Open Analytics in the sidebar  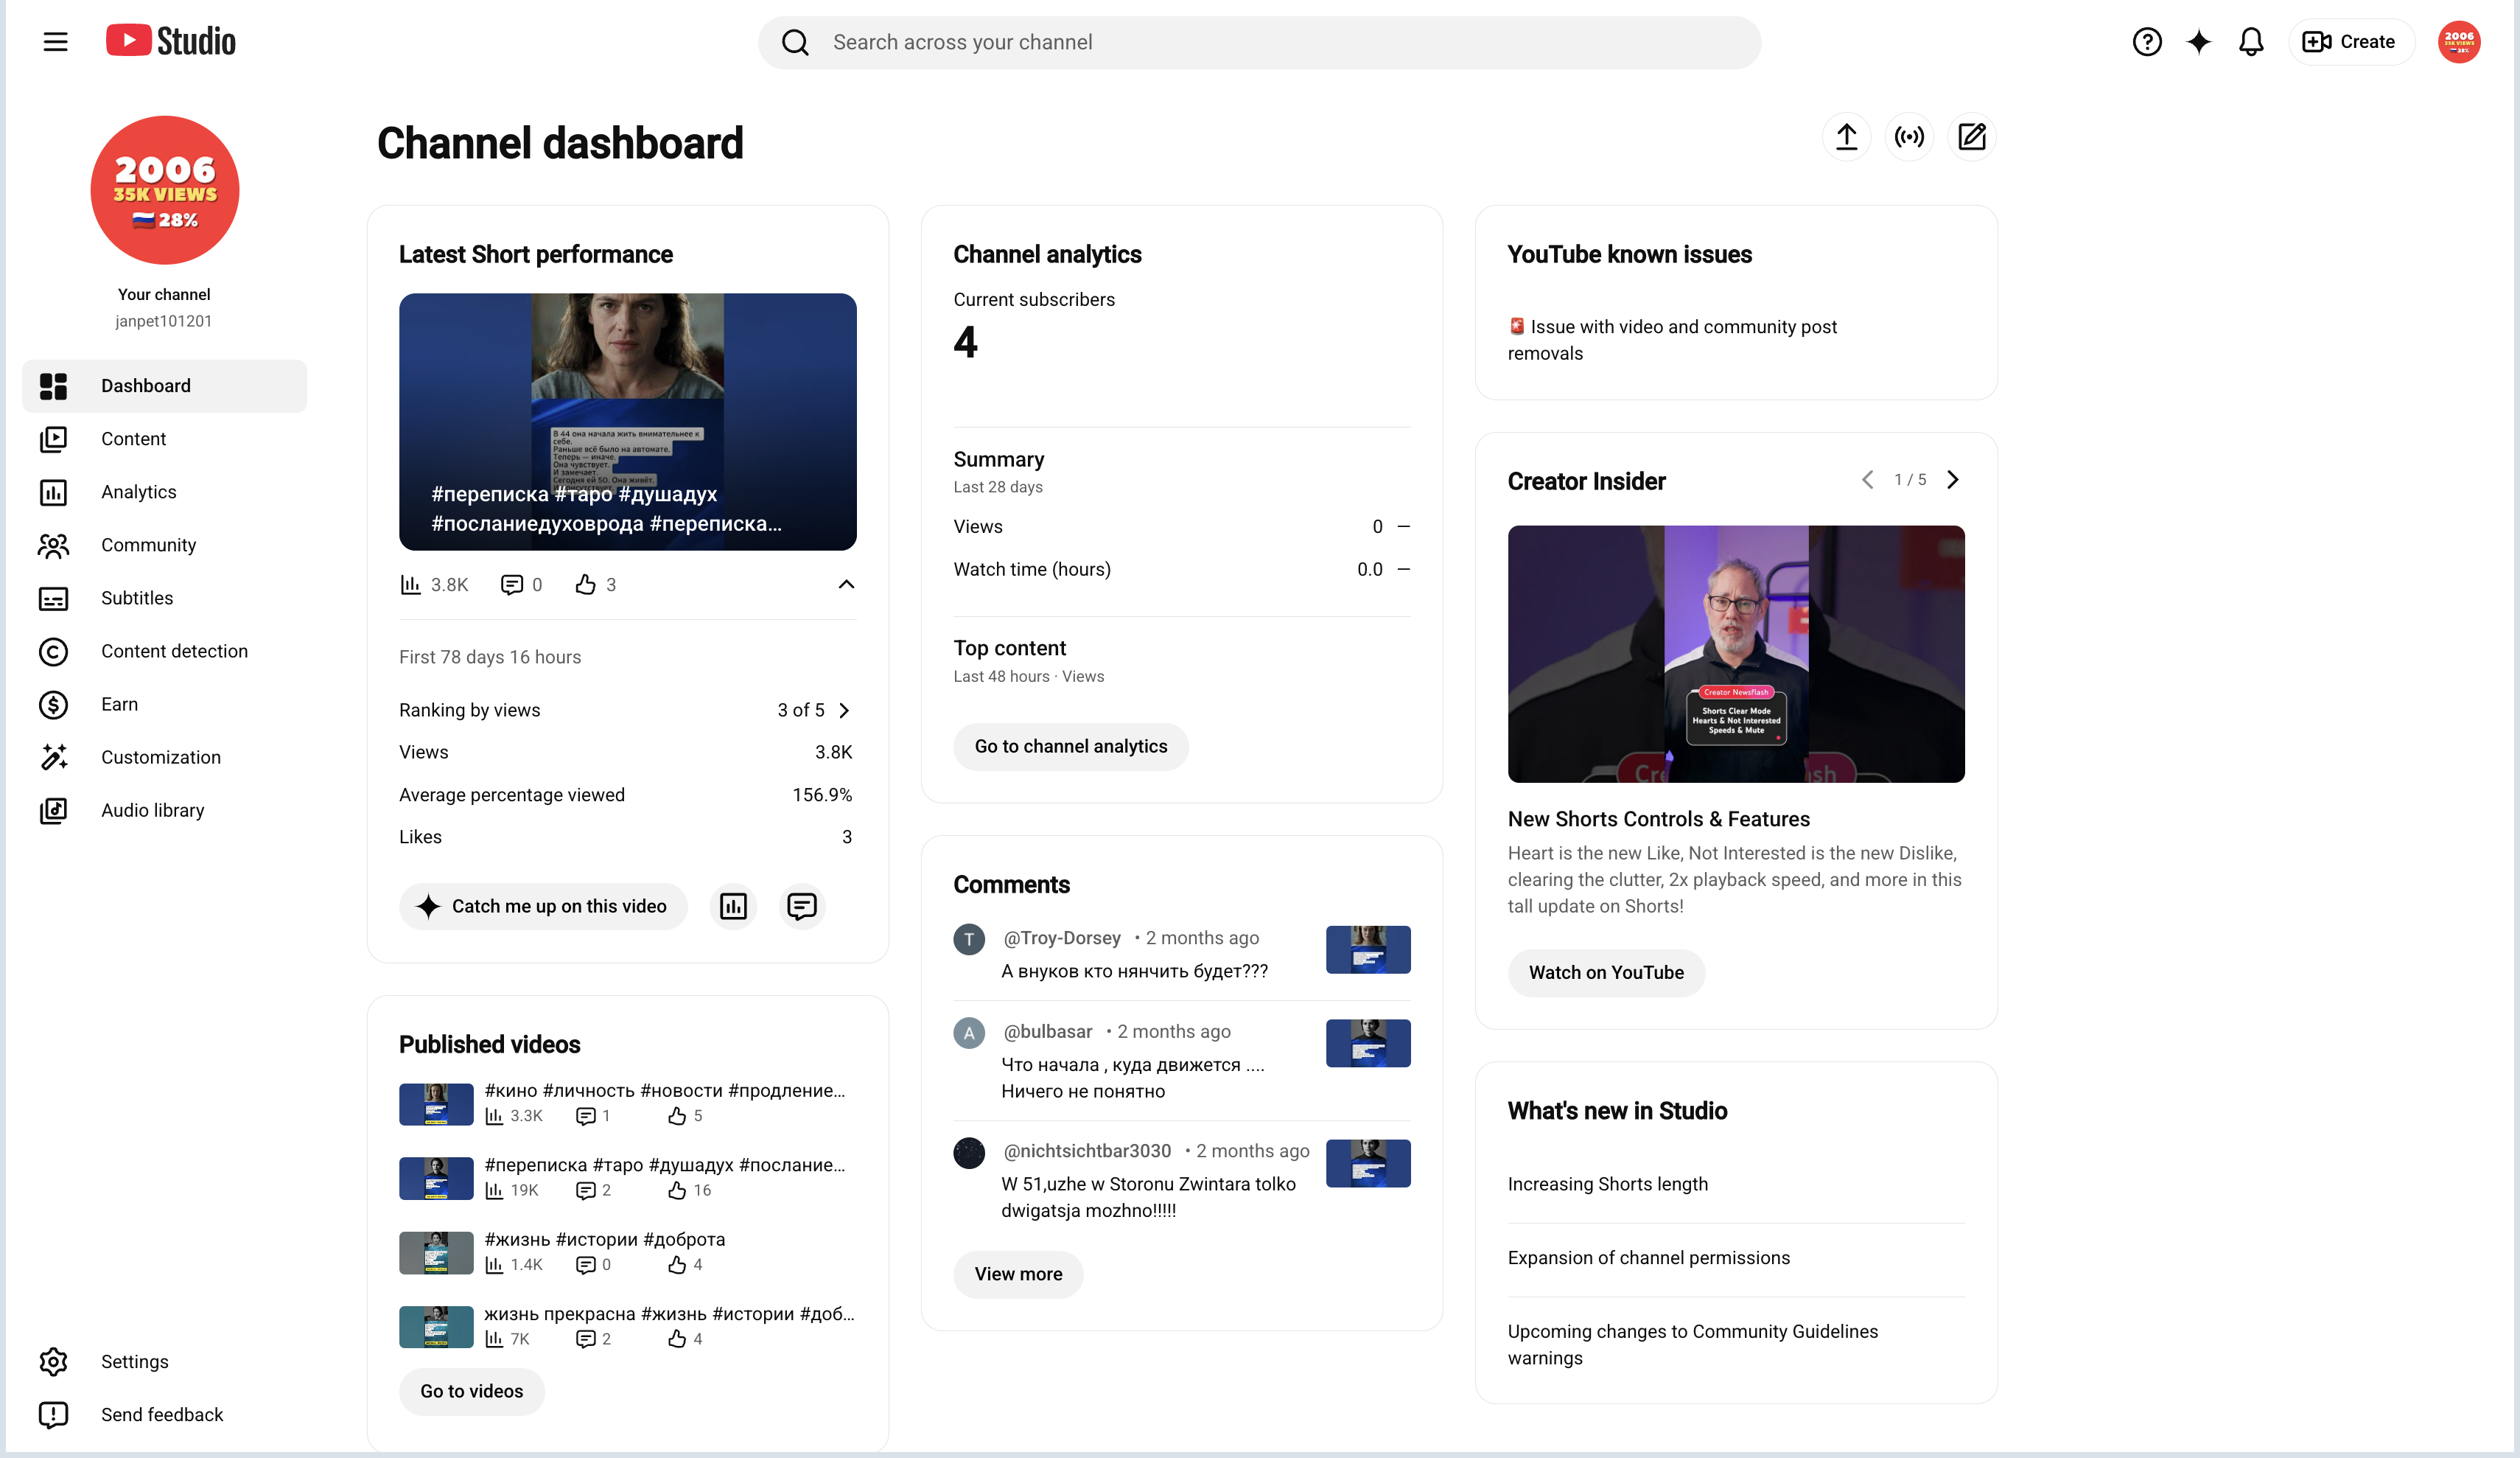click(x=165, y=492)
